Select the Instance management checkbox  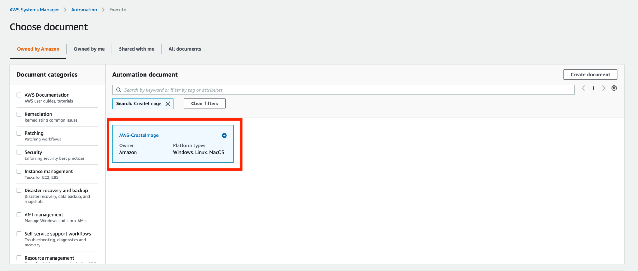pyautogui.click(x=19, y=172)
